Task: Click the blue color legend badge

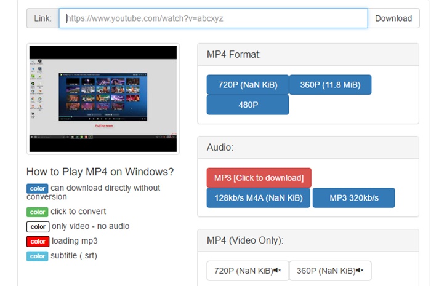Action: tap(38, 189)
